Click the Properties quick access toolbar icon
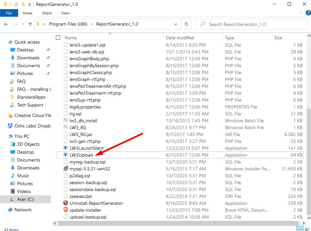This screenshot has height=231, width=311. 16,4
